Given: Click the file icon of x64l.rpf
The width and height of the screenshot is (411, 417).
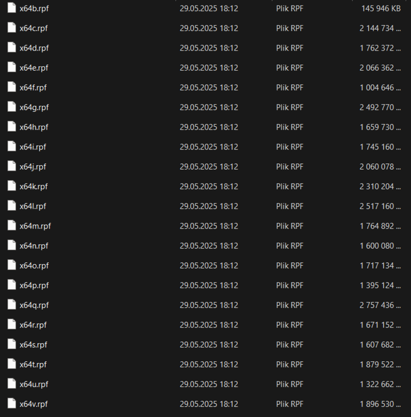Looking at the screenshot, I should (12, 206).
